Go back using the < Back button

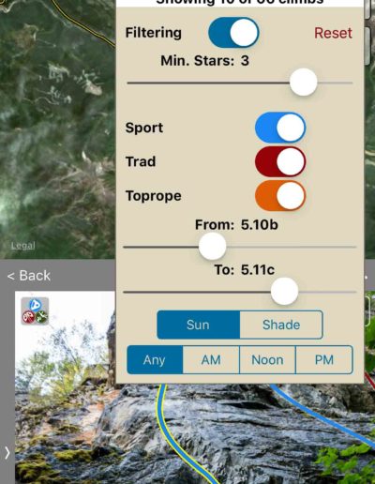tap(29, 276)
